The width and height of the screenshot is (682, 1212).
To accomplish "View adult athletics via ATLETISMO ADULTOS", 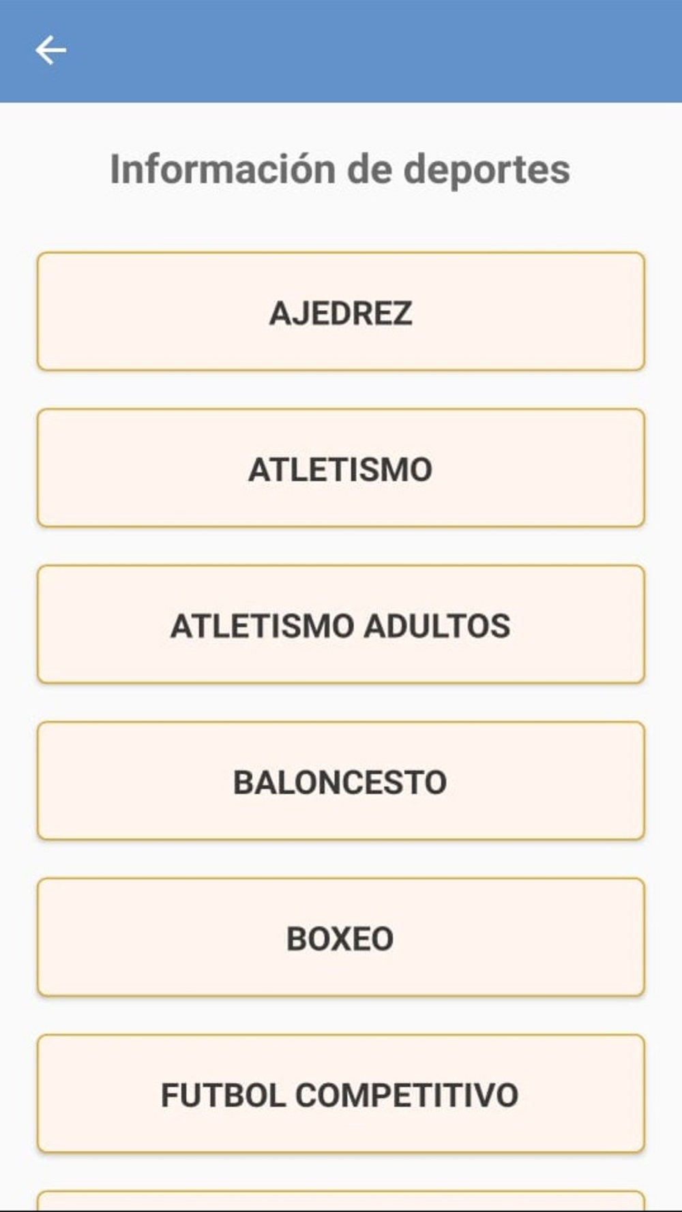I will pyautogui.click(x=340, y=624).
